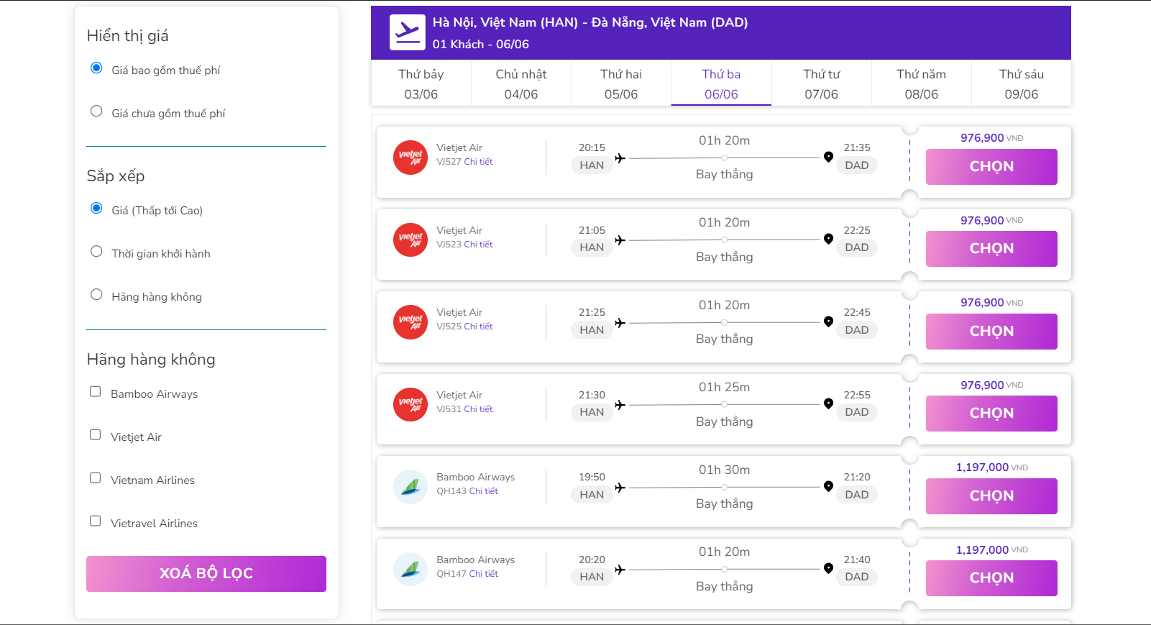This screenshot has width=1151, height=625.
Task: Choose the 20:15 Vietjet flight with CHỌN
Action: click(x=991, y=167)
